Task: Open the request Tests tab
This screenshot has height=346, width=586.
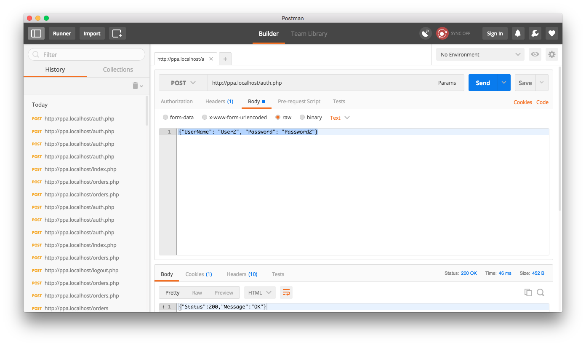Action: click(x=339, y=102)
